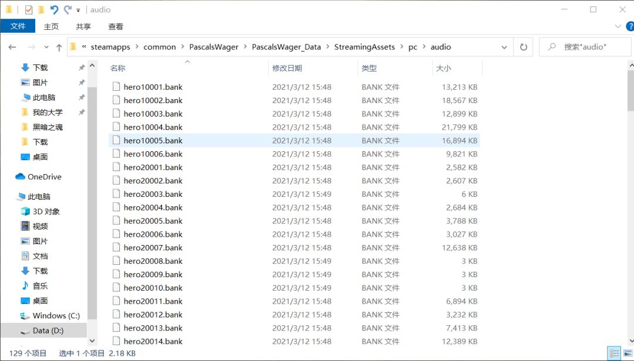Viewport: 634px width, 361px height.
Task: Open the help question mark icon
Action: tap(629, 26)
